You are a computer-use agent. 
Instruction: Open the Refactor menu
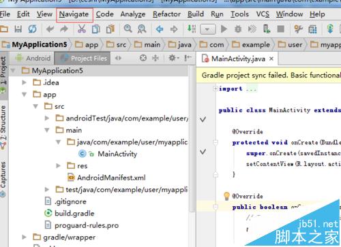(166, 14)
